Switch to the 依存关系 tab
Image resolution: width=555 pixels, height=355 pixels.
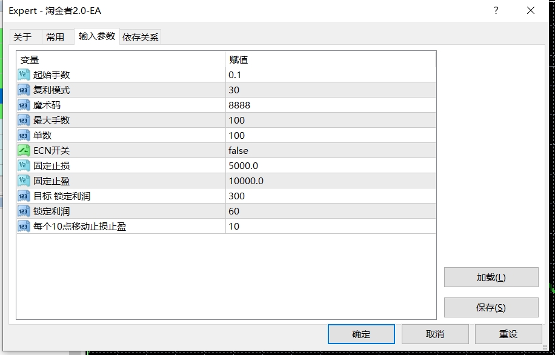click(x=141, y=37)
